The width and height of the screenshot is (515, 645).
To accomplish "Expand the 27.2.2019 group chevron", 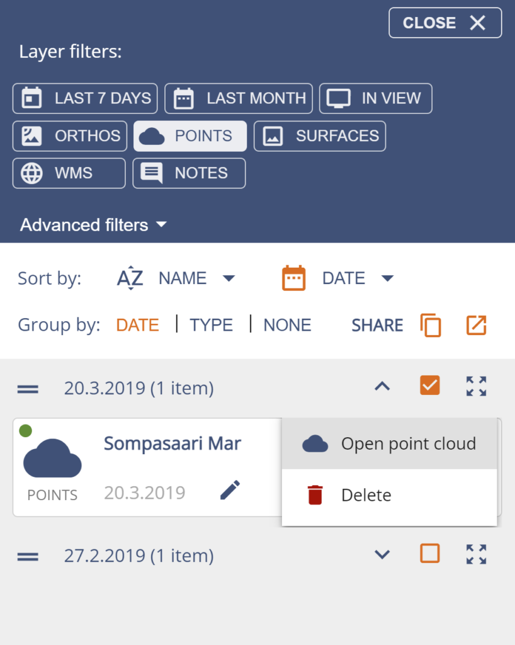I will (x=382, y=554).
